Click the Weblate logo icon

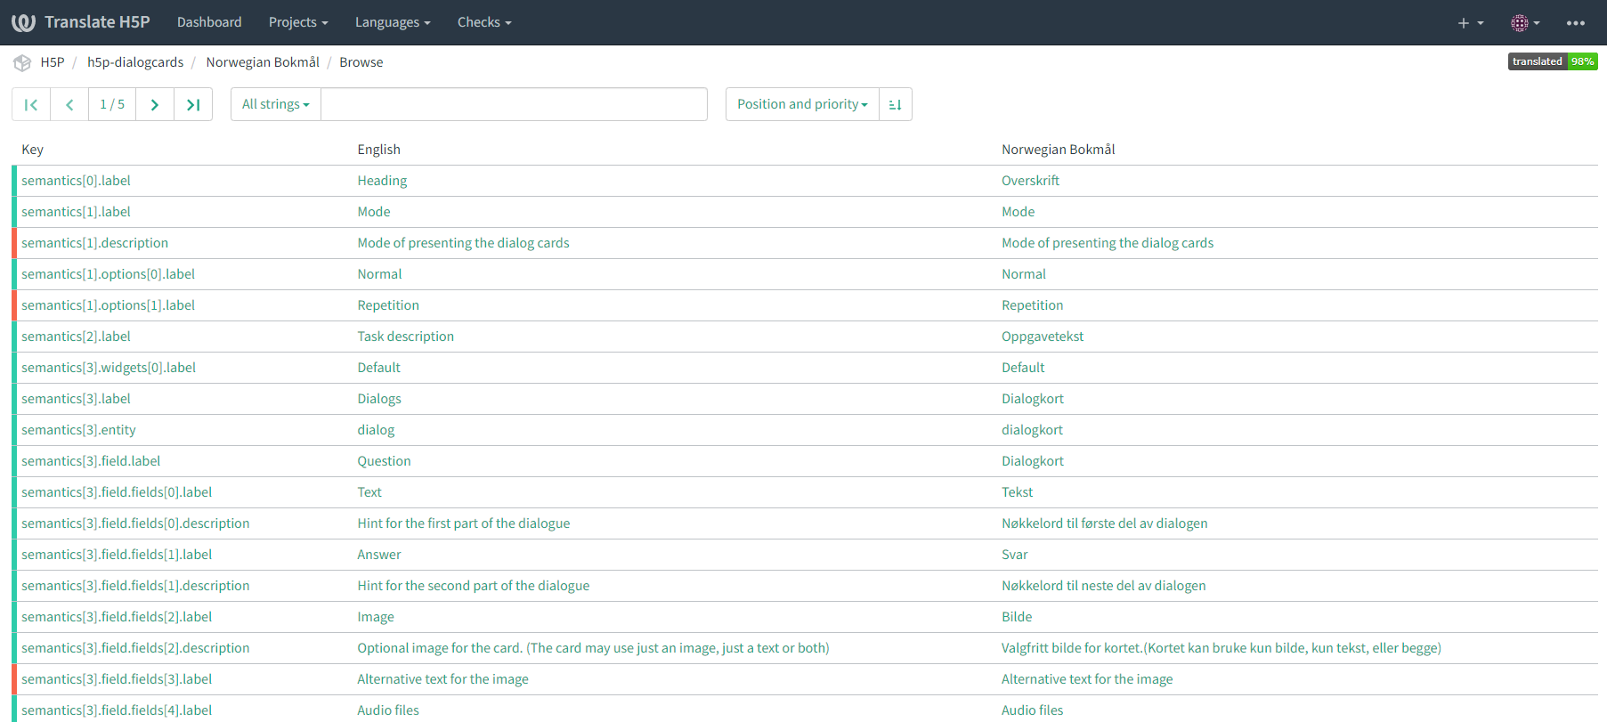tap(24, 22)
